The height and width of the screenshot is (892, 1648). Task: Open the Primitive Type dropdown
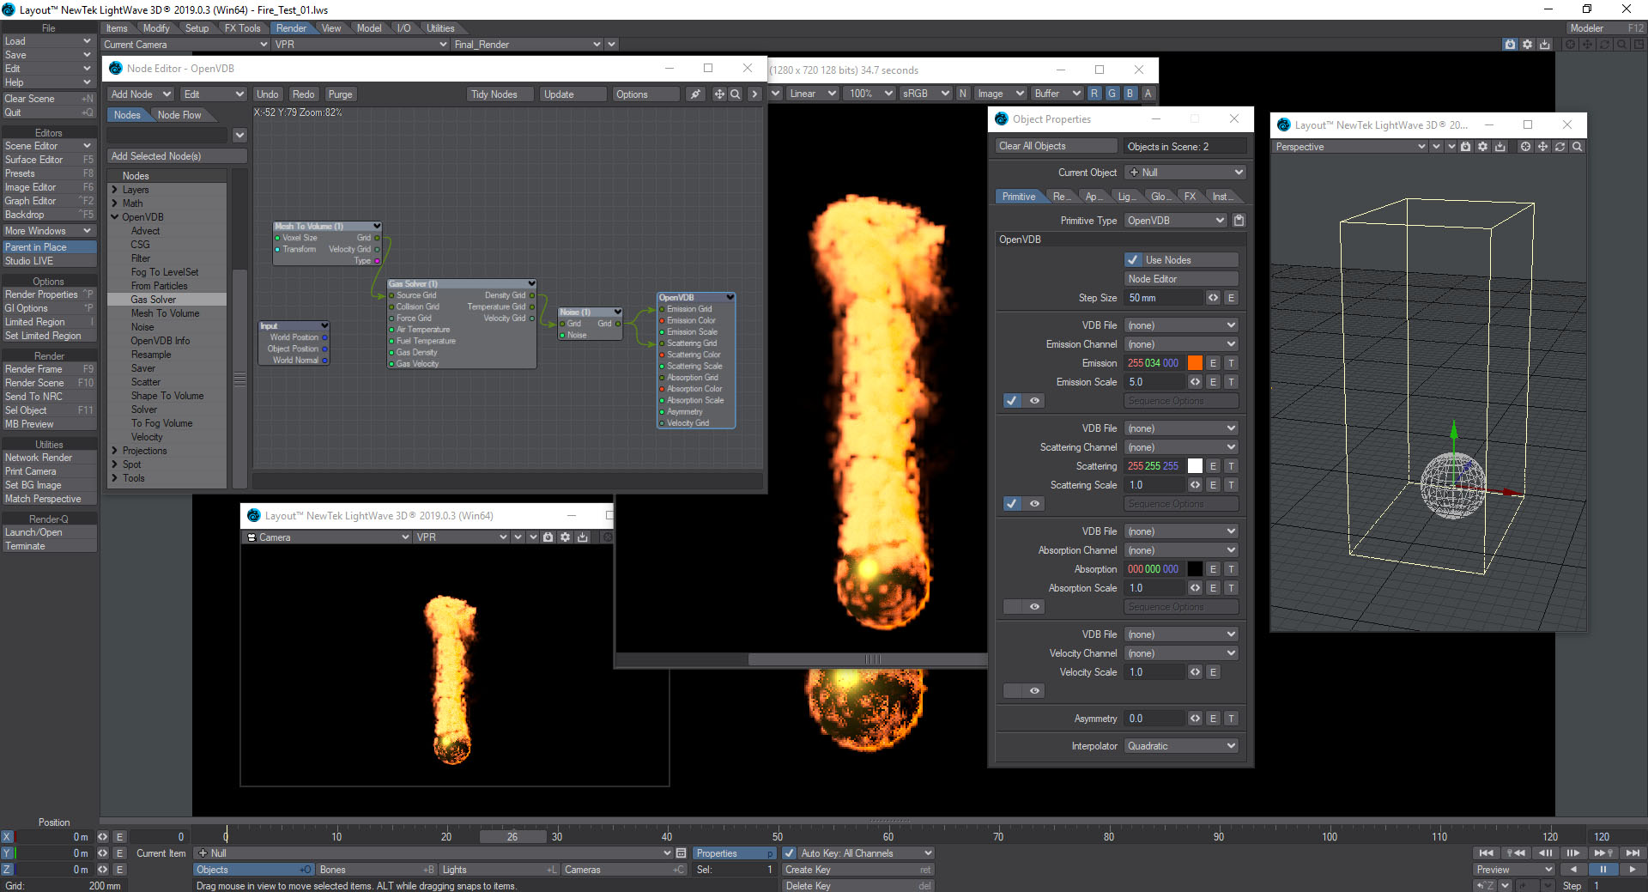pos(1175,221)
